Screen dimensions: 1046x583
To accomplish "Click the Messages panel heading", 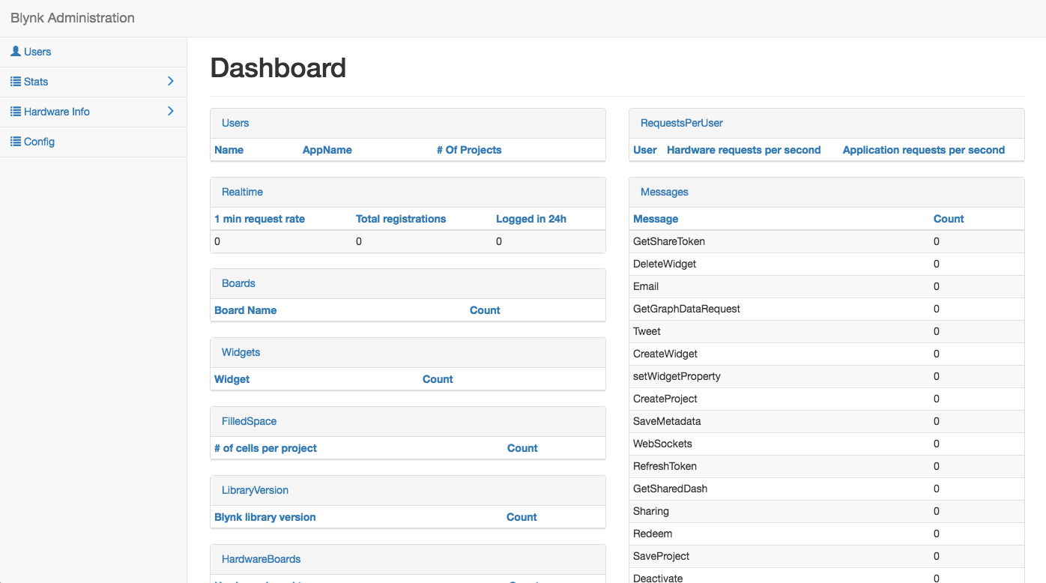I will [826, 192].
